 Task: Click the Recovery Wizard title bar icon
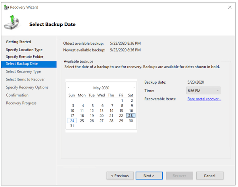coord(6,8)
